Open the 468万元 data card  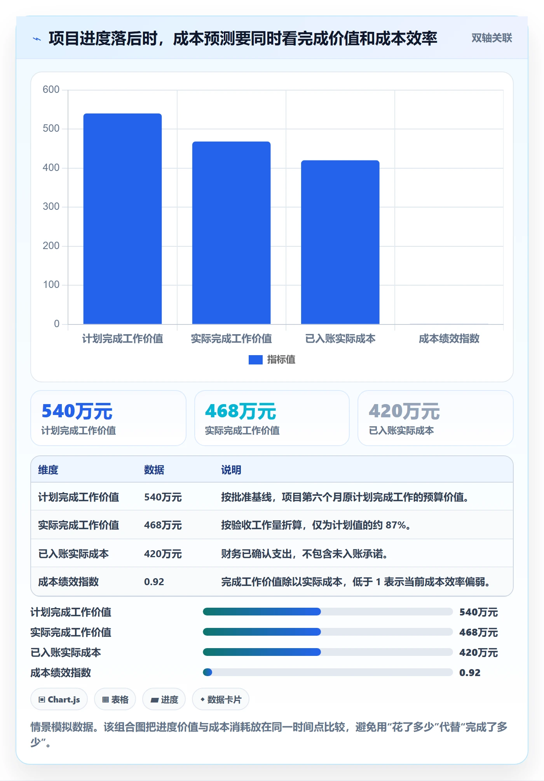[272, 418]
